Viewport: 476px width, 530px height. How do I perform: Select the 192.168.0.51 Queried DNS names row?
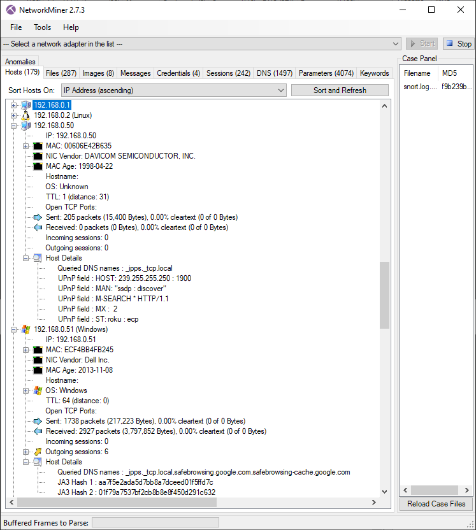204,472
